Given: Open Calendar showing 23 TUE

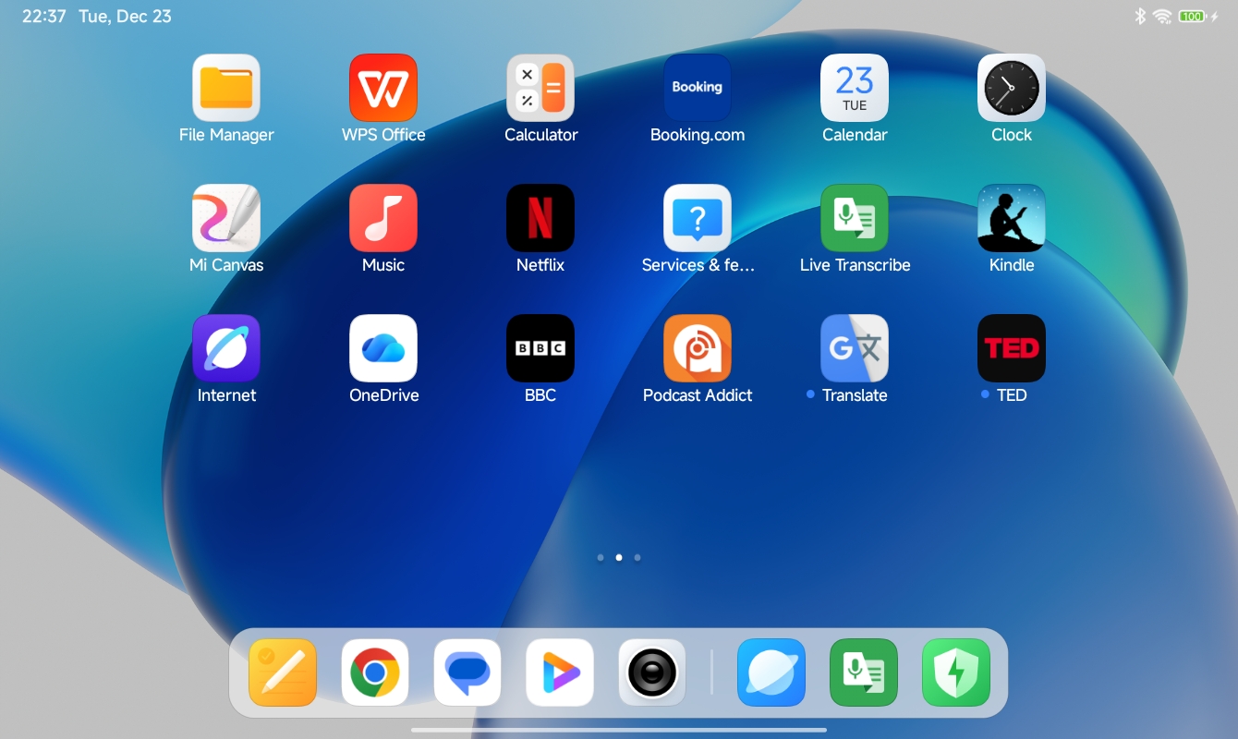Looking at the screenshot, I should pos(855,88).
